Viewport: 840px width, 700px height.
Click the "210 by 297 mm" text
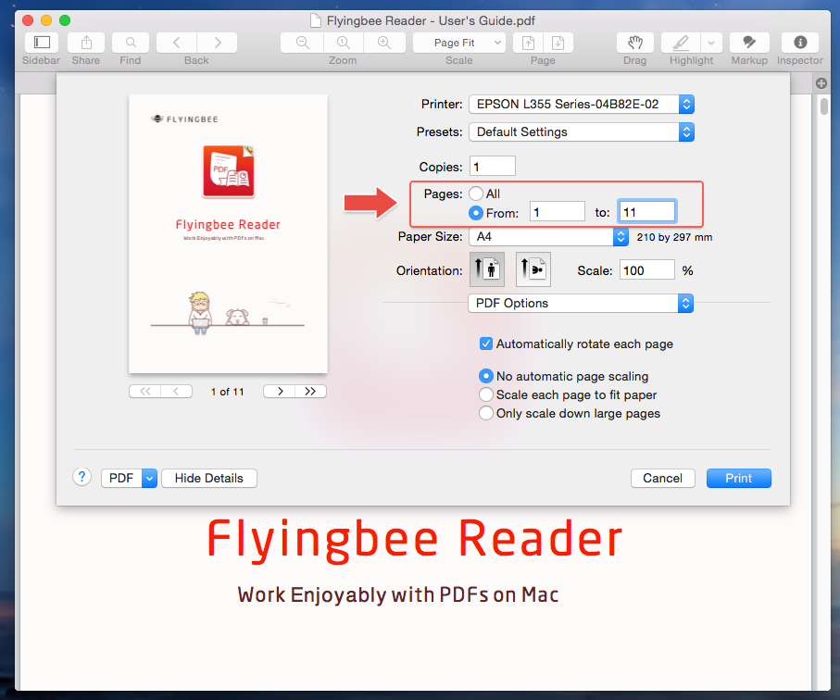(x=674, y=237)
